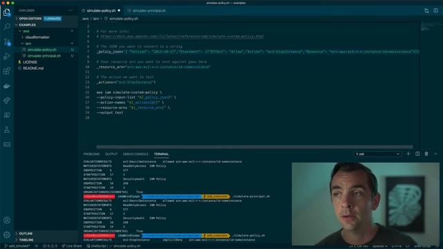443x249 pixels.
Task: Open the Extensions view icon
Action: 7,71
